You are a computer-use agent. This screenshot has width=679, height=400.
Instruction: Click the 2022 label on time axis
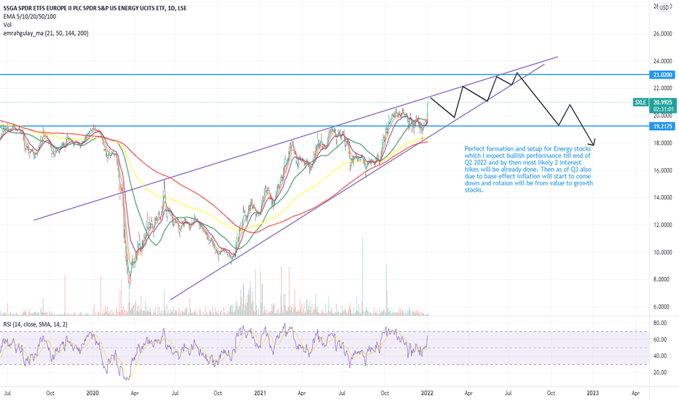[x=427, y=393]
